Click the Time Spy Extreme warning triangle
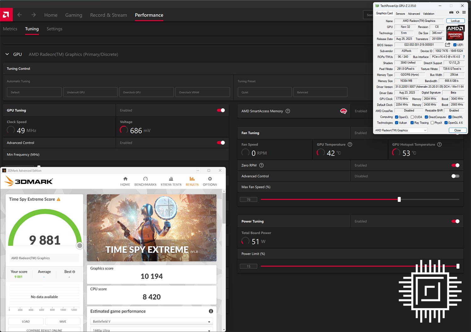471x332 pixels. coord(58,199)
